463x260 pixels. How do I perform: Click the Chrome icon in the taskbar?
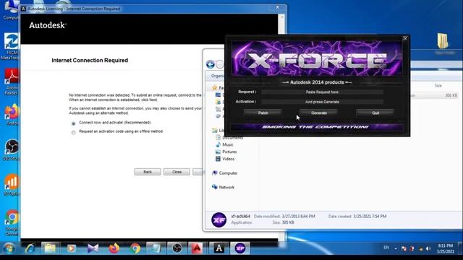pos(135,248)
